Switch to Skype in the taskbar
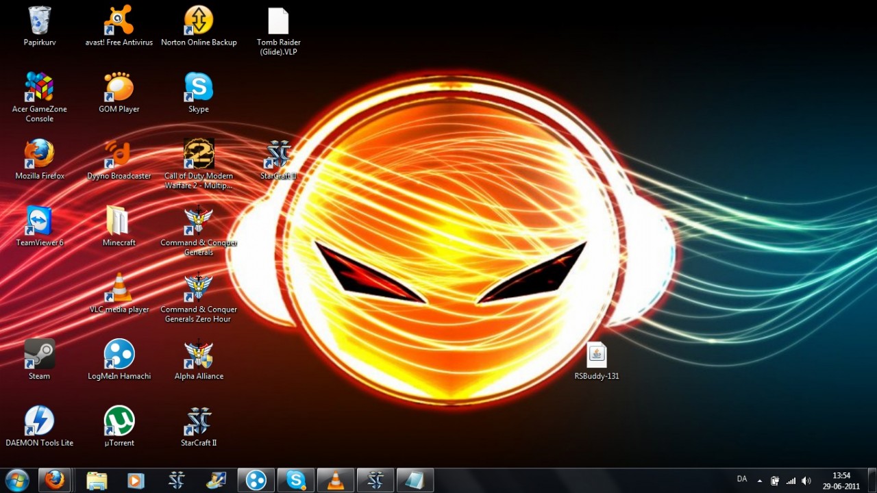The width and height of the screenshot is (877, 493). click(x=296, y=480)
